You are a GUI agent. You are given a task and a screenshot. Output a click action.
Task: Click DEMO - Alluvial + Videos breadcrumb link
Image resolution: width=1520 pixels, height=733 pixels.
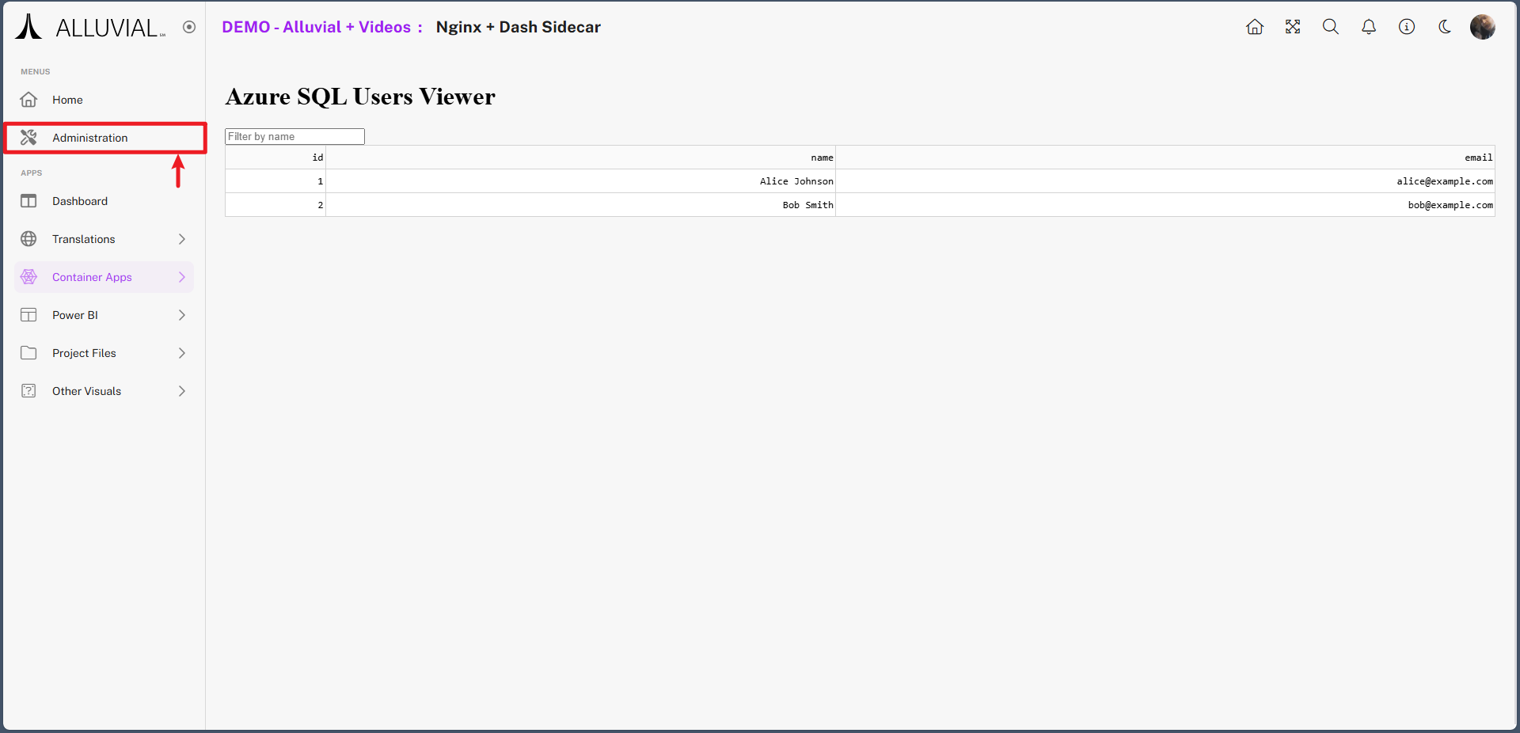click(316, 27)
